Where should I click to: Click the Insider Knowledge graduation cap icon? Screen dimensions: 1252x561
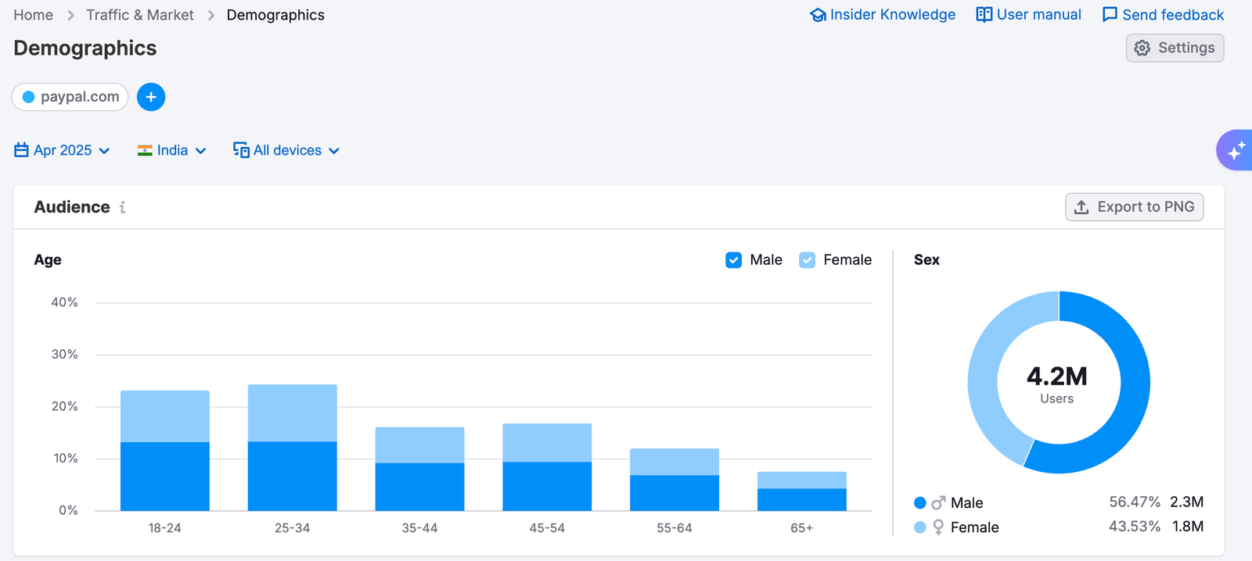pos(818,15)
